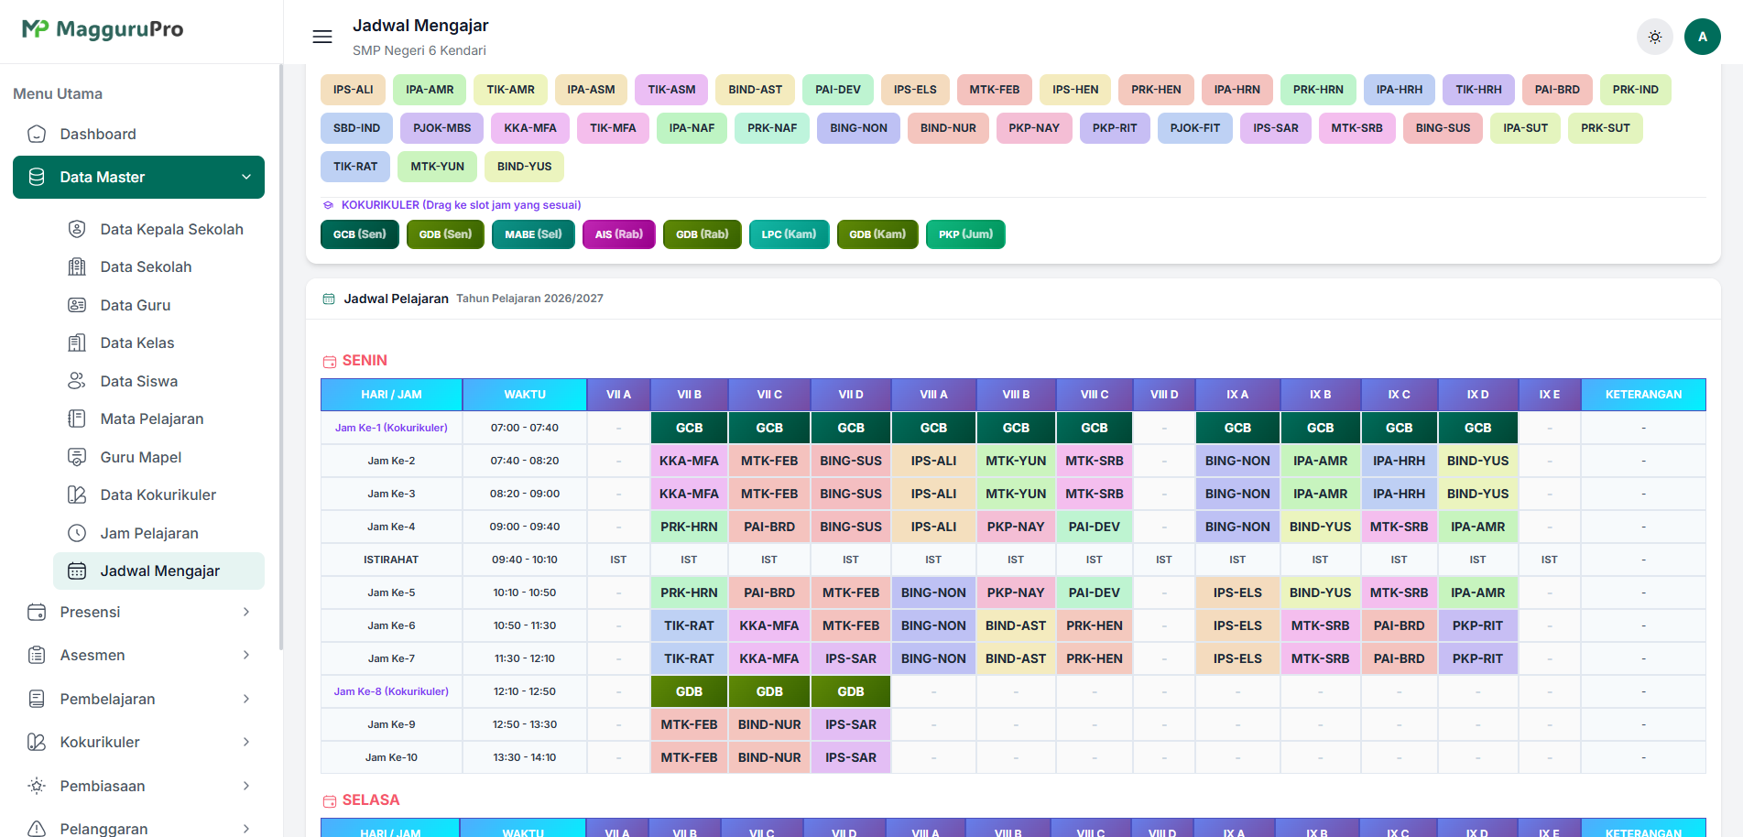Pick the GCB (Sen) kokurikuler chip
Viewport: 1743px width, 837px height.
pos(360,234)
